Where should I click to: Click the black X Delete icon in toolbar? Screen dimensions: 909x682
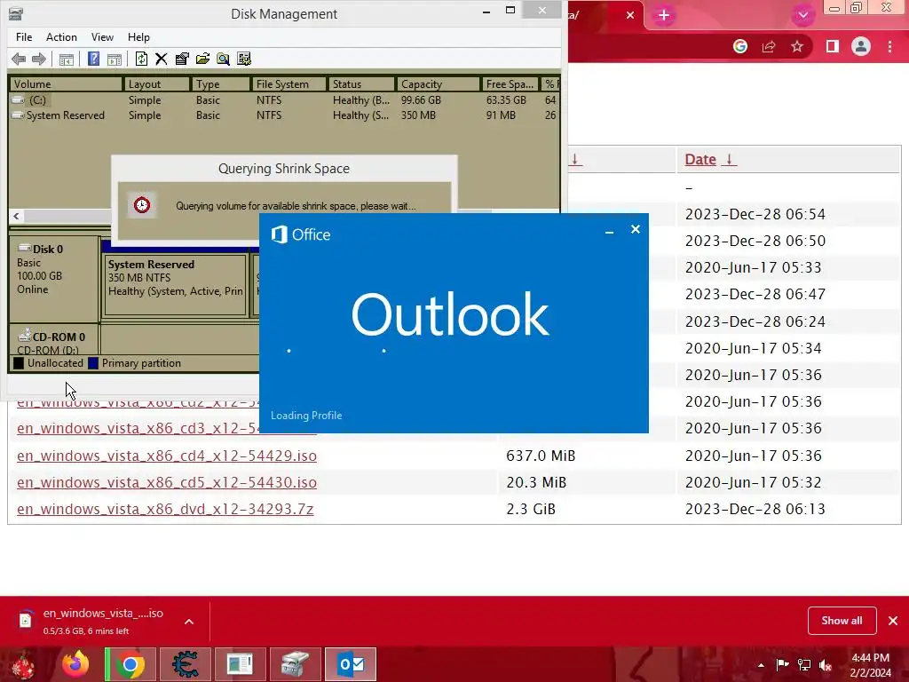162,59
